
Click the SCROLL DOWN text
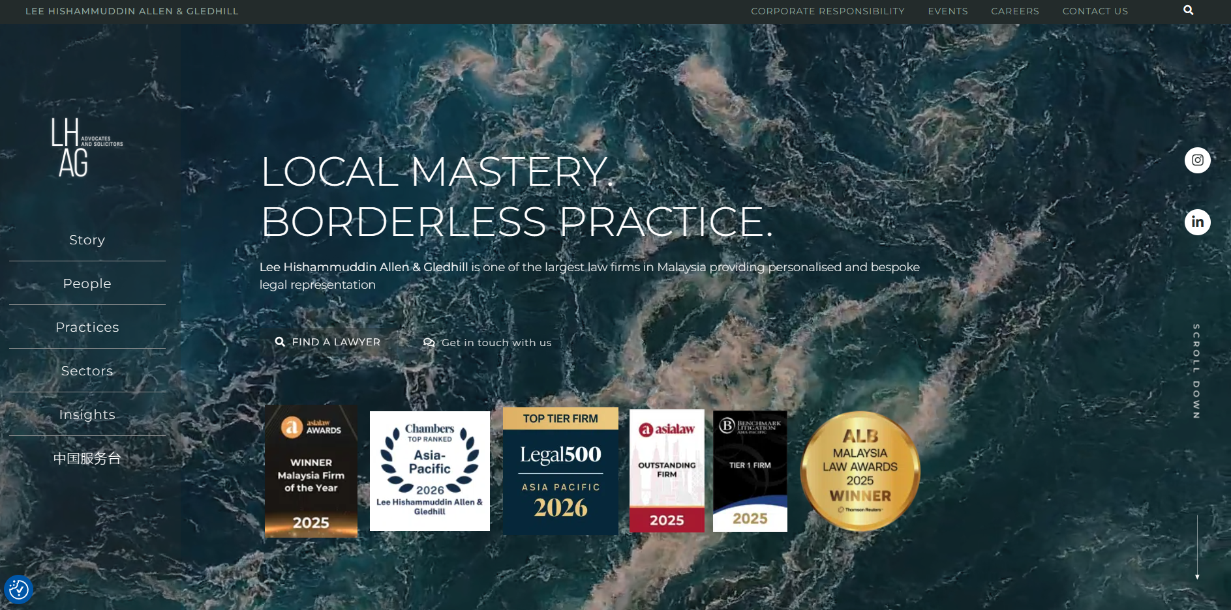click(1196, 371)
